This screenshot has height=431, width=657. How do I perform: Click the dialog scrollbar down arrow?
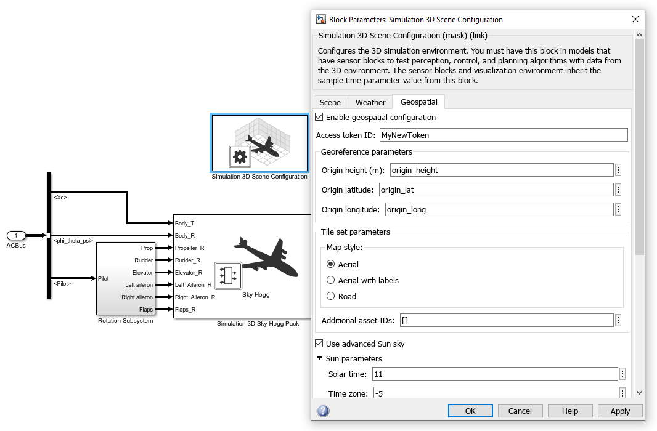pyautogui.click(x=639, y=392)
